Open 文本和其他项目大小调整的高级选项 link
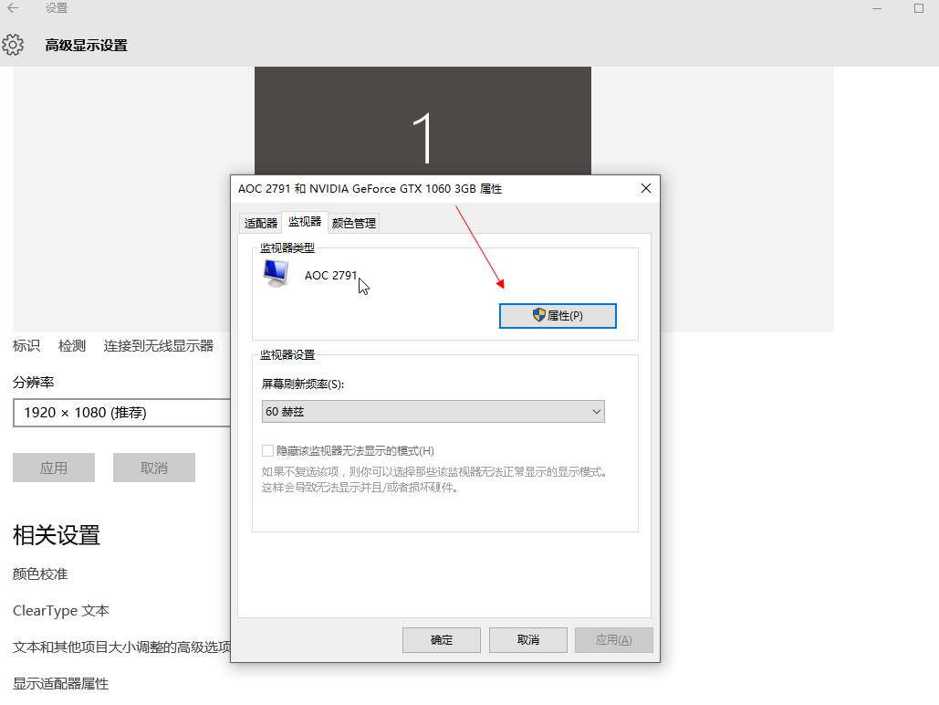 click(x=121, y=647)
